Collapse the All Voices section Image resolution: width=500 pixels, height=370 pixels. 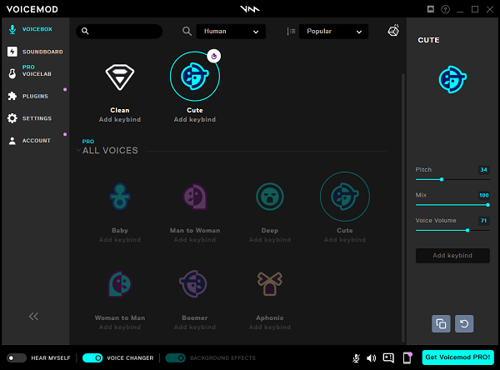point(78,151)
